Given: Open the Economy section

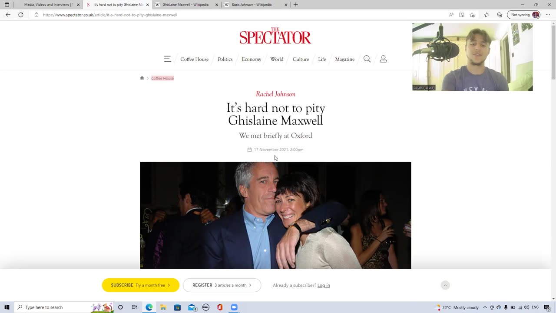Looking at the screenshot, I should (252, 59).
